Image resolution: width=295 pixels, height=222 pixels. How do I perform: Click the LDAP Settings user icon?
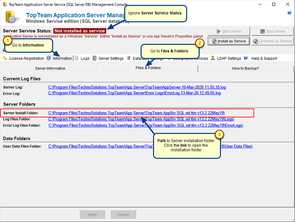[213, 58]
